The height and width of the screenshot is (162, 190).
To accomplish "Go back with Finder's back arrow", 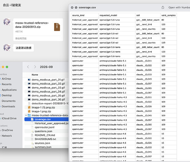I will (x=28, y=67).
